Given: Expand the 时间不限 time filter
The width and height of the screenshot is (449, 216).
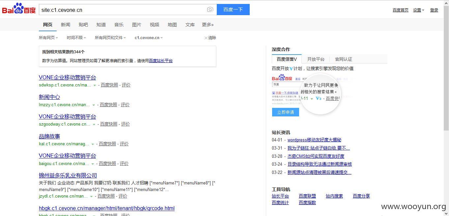Looking at the screenshot, I should coord(76,38).
